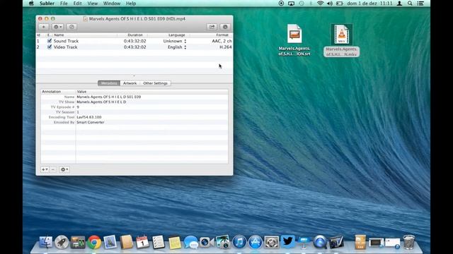
Task: Open Twitter from the Dock
Action: pyautogui.click(x=288, y=241)
